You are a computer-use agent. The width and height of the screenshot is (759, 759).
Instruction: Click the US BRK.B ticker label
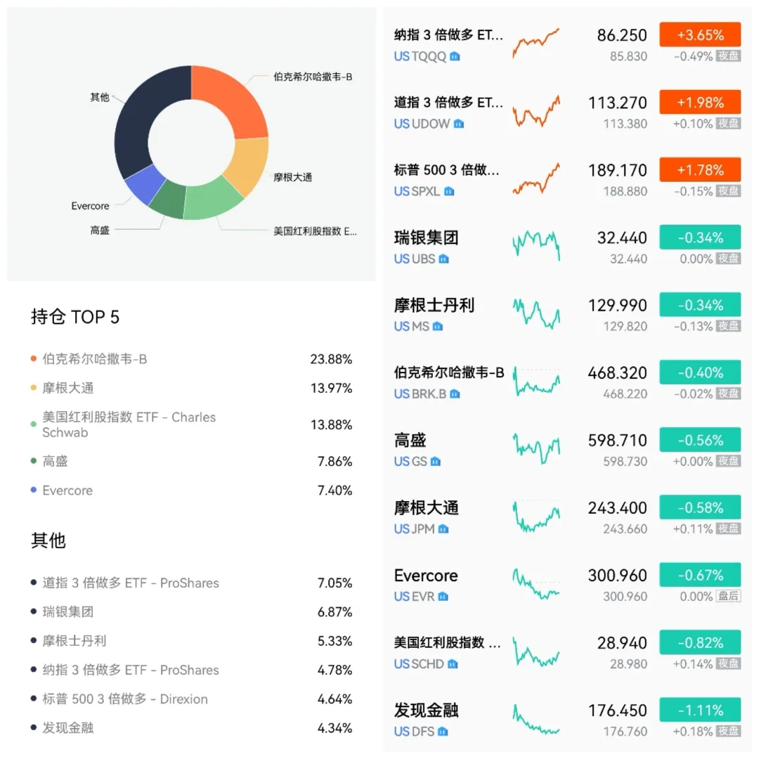tap(420, 394)
